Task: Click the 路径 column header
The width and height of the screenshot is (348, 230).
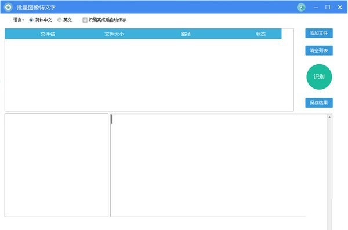Action: [x=186, y=34]
